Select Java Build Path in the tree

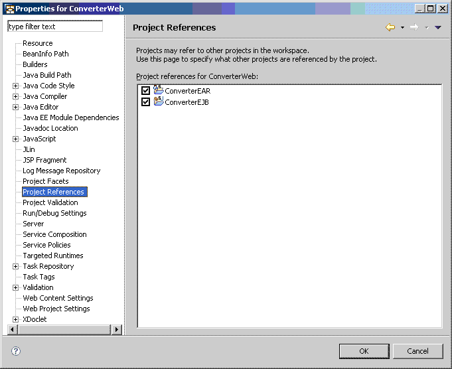click(46, 75)
